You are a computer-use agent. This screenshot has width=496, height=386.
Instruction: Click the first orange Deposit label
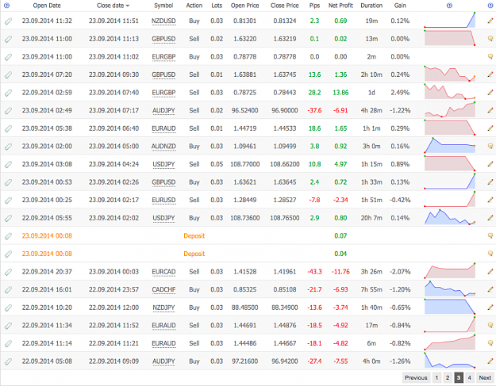pyautogui.click(x=194, y=235)
